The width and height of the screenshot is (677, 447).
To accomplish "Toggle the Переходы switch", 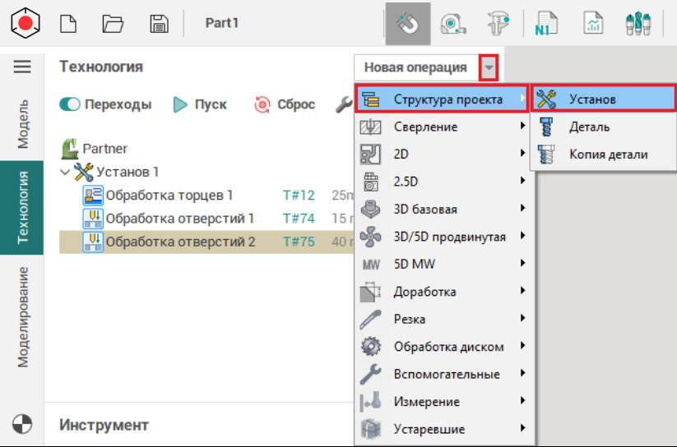I will coord(69,105).
